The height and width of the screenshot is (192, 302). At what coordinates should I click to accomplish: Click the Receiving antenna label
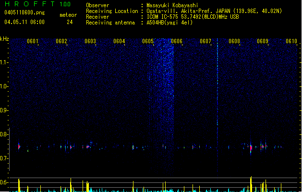(110, 23)
